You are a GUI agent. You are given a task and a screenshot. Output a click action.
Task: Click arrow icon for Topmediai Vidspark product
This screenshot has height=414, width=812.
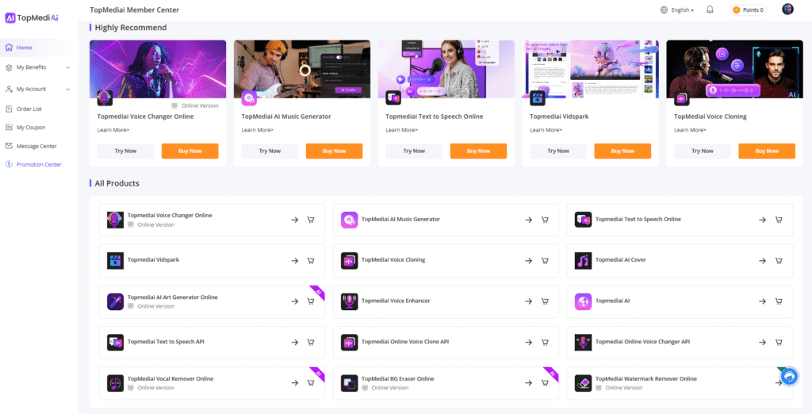(294, 260)
